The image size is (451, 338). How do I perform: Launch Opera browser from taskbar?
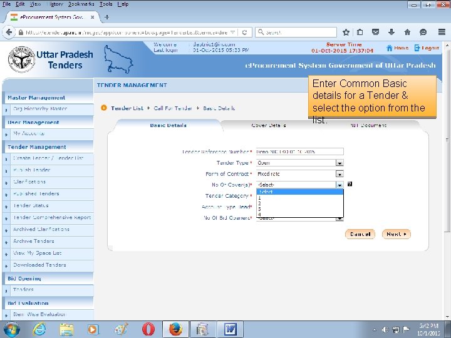[148, 329]
